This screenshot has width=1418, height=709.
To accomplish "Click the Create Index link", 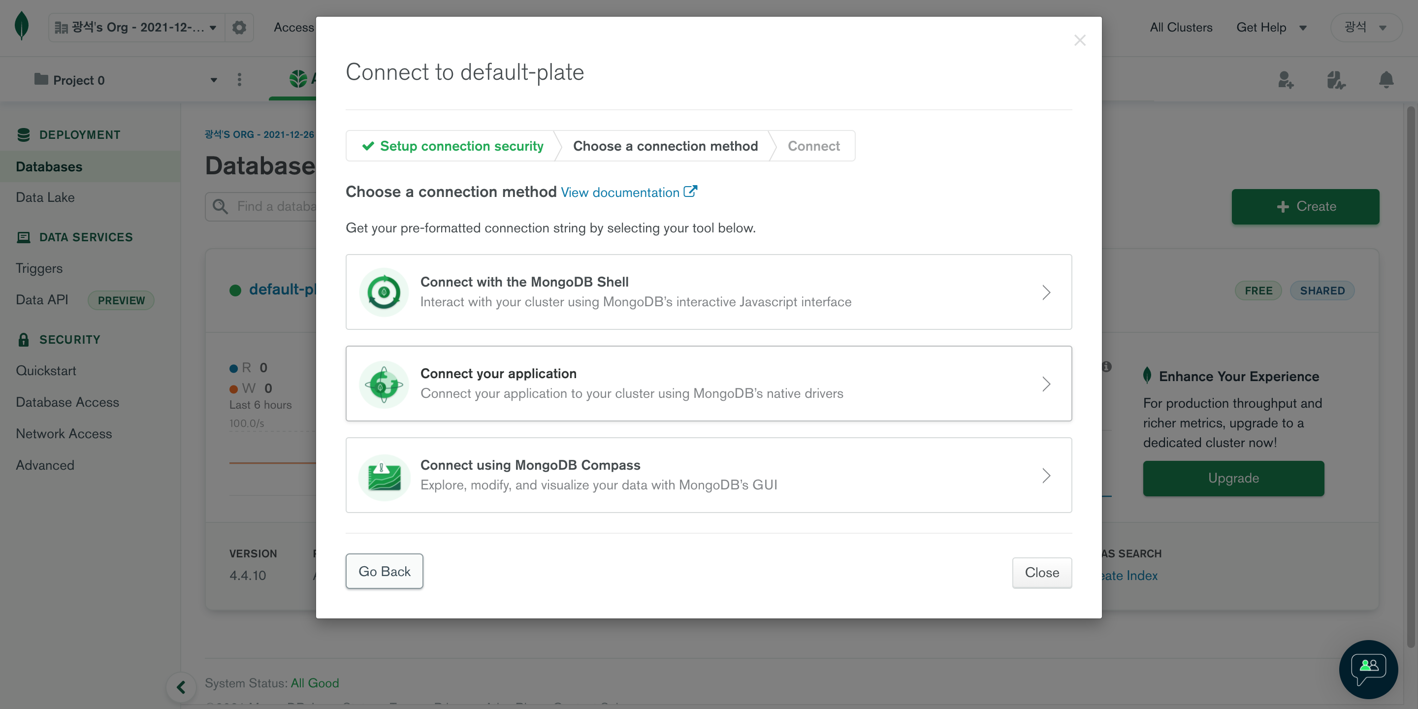I will pyautogui.click(x=1129, y=576).
